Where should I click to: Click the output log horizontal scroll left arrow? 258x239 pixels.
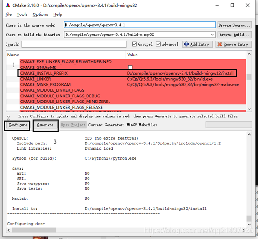coord(9,230)
